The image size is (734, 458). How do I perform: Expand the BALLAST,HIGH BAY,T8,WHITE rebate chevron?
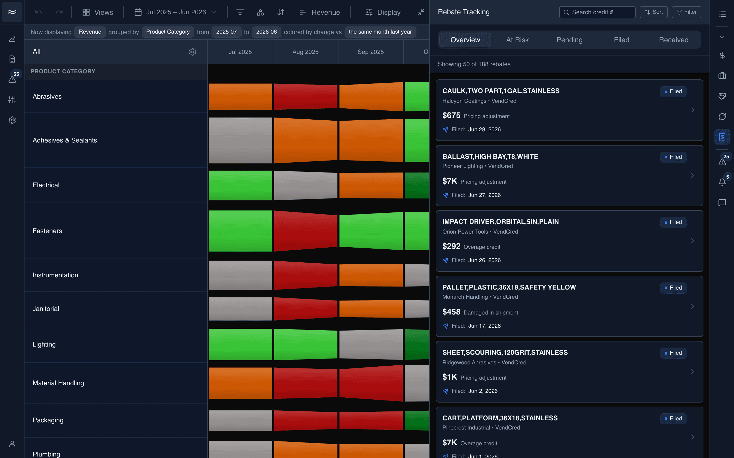click(692, 176)
